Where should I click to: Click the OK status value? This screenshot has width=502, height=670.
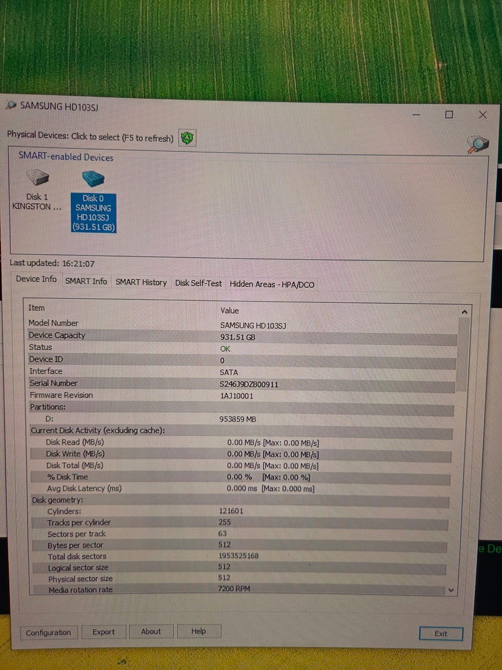pos(225,349)
